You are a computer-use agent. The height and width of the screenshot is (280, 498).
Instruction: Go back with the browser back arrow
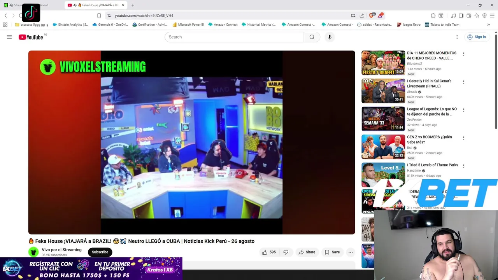5,16
